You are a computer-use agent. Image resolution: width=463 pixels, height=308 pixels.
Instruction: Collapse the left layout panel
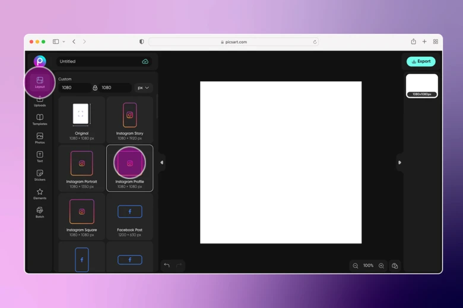[161, 162]
